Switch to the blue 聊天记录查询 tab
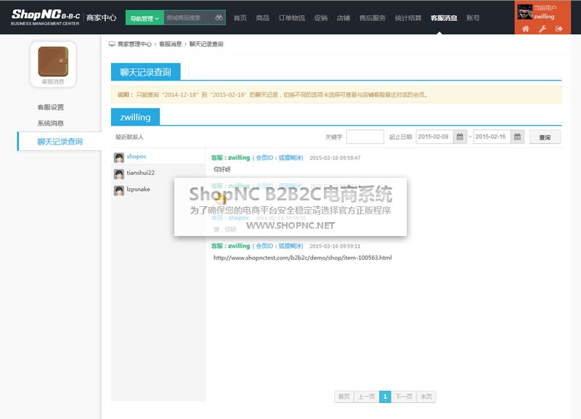581x419 pixels. pos(146,72)
